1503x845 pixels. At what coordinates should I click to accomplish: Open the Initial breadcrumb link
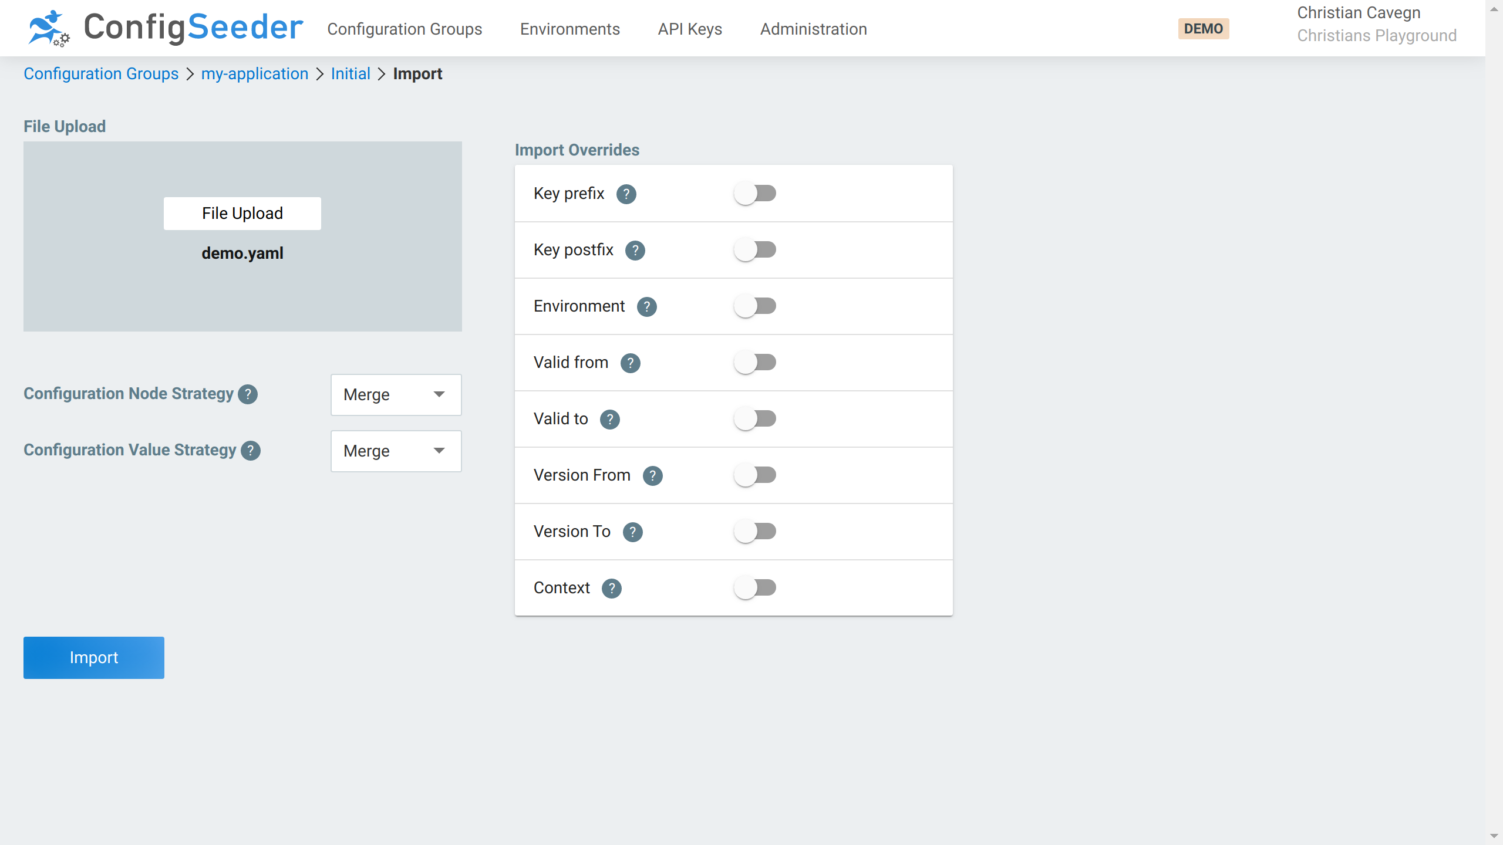pos(350,73)
